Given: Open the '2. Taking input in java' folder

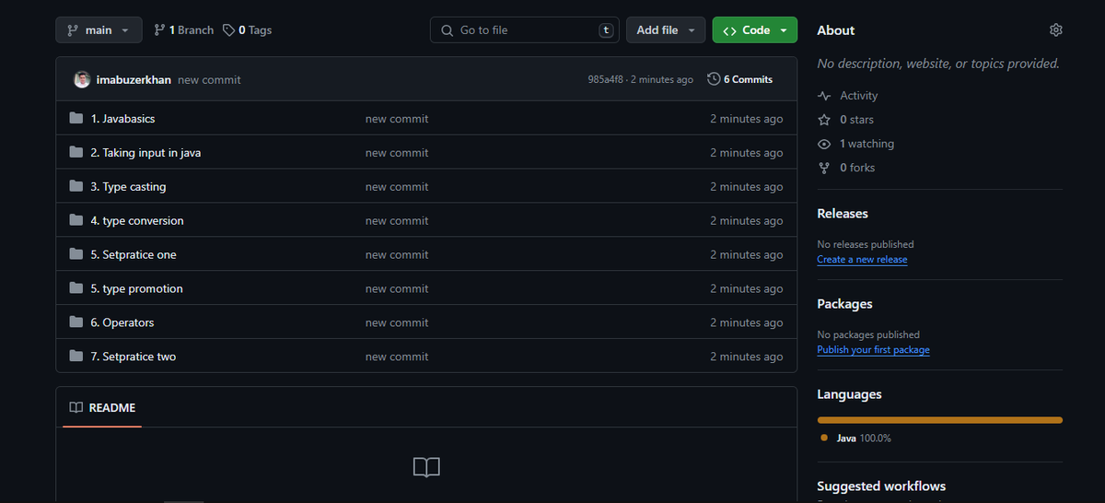Looking at the screenshot, I should tap(145, 153).
